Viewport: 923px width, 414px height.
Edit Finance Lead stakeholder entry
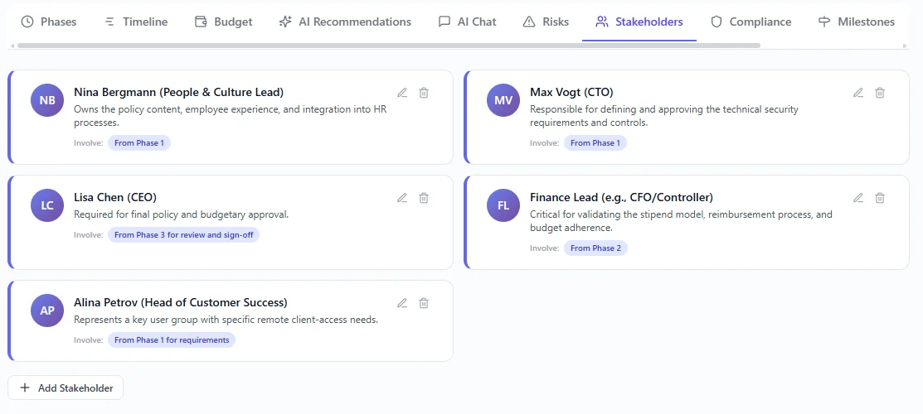(858, 198)
